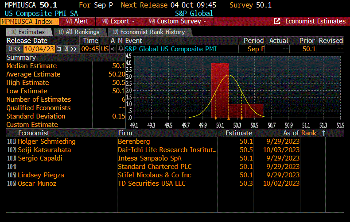
Task: Click the Median Estimate label
Action: click(31, 66)
